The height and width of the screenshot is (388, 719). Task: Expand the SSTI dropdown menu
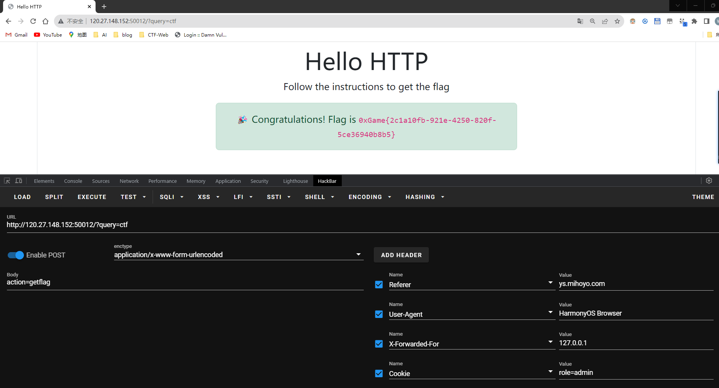pyautogui.click(x=279, y=197)
